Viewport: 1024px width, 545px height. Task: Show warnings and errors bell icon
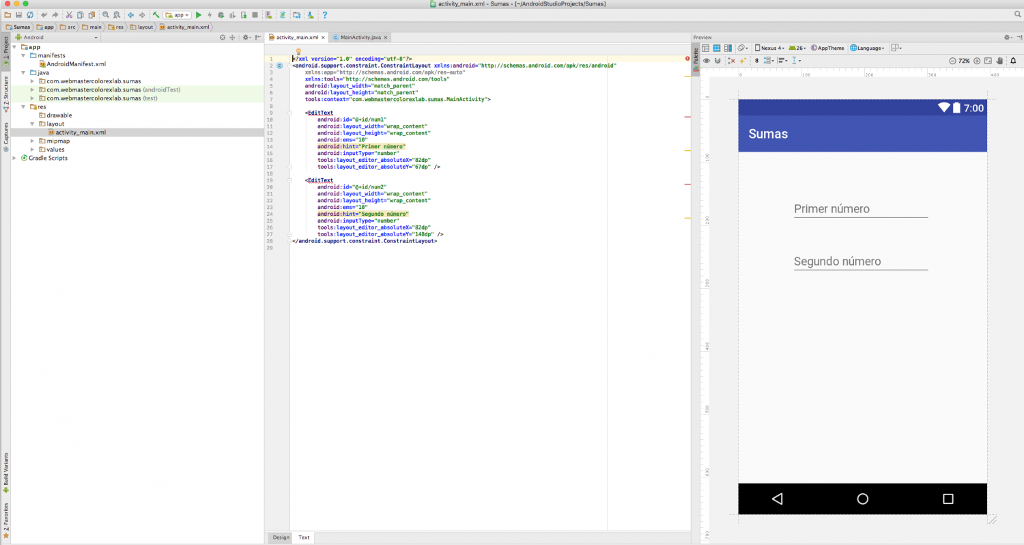pyautogui.click(x=1013, y=60)
